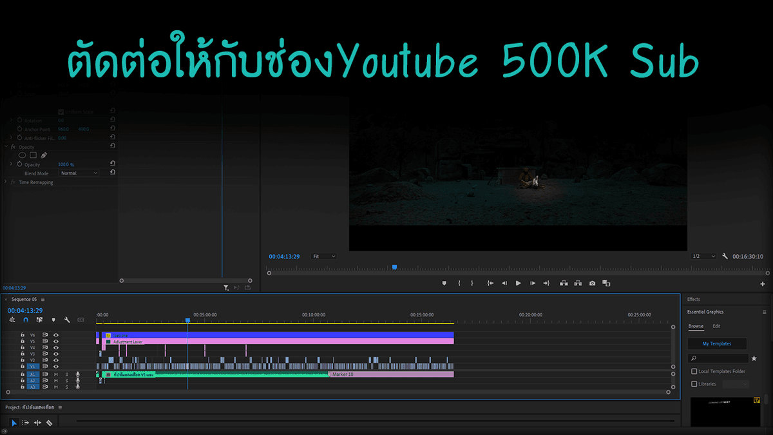Open the Blend Mode Normal dropdown
Screen dimensions: 773x435
(x=79, y=173)
